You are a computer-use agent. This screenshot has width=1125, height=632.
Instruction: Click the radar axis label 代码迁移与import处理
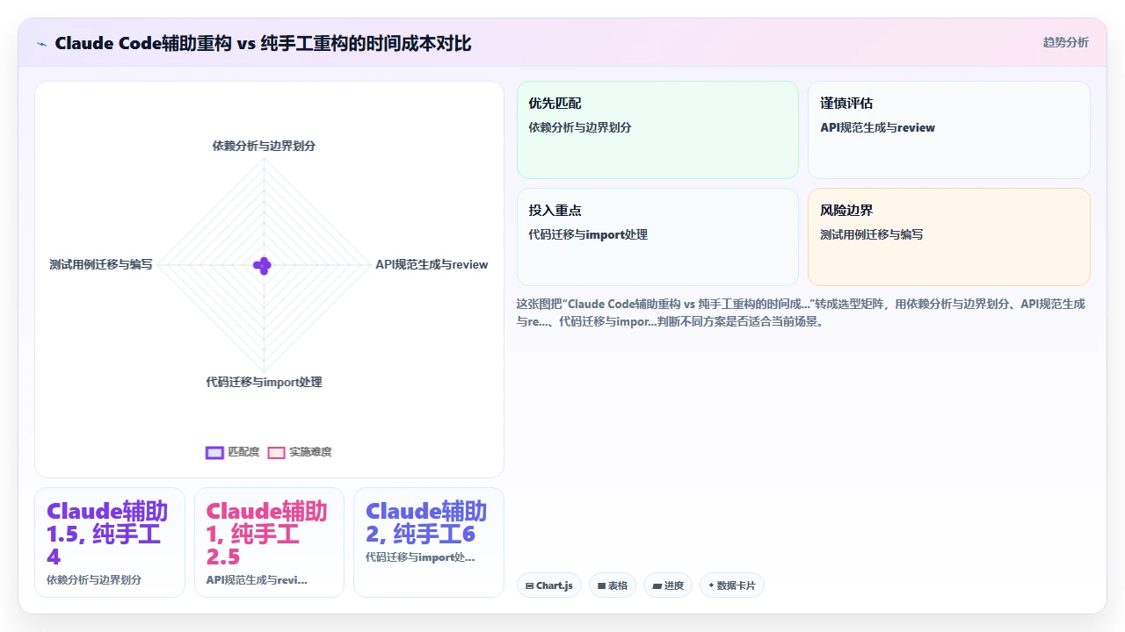264,382
